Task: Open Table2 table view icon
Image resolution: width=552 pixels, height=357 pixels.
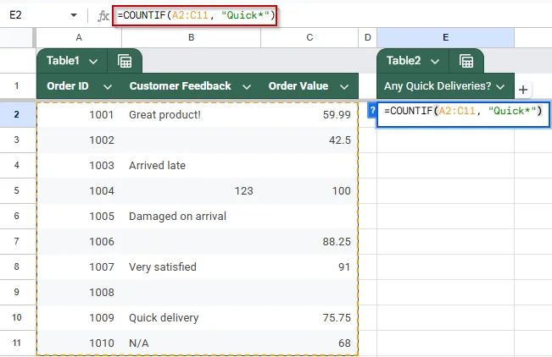Action: pyautogui.click(x=466, y=61)
